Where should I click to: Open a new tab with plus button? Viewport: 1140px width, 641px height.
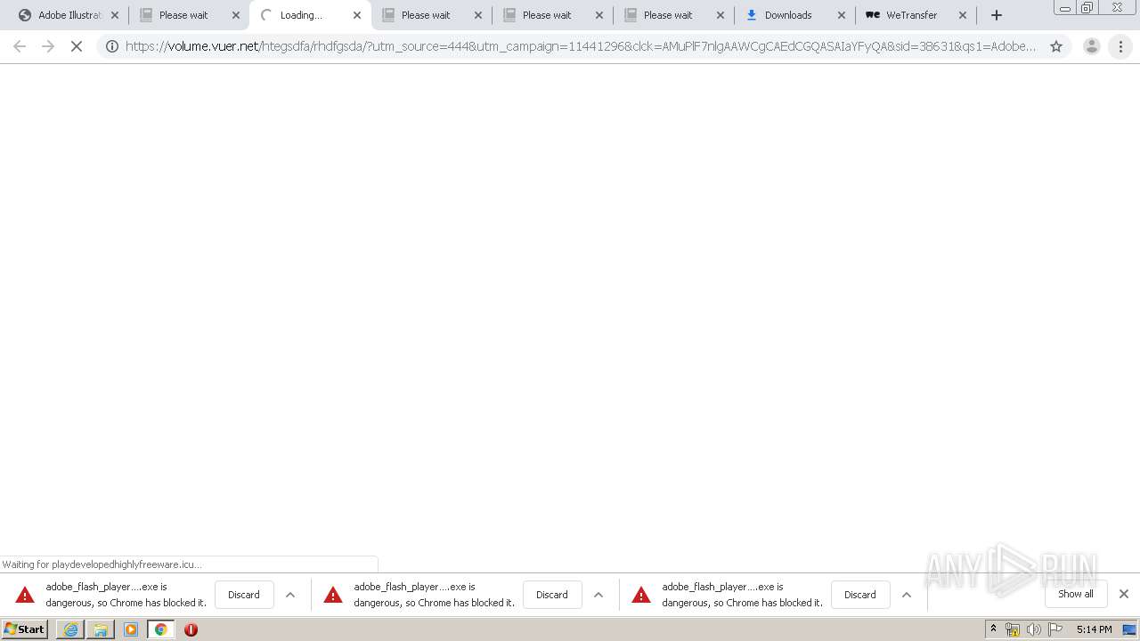997,15
